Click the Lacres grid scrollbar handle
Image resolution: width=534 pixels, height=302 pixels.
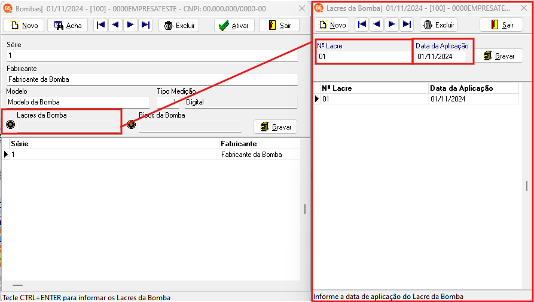pyautogui.click(x=526, y=186)
